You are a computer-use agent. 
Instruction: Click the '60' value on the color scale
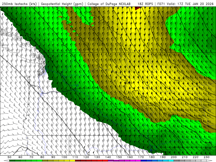click(x=20, y=157)
